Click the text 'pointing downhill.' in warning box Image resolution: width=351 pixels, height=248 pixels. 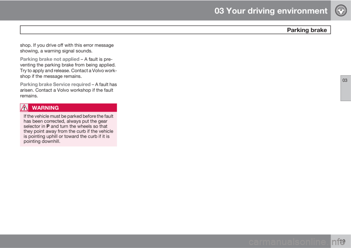tap(42, 141)
